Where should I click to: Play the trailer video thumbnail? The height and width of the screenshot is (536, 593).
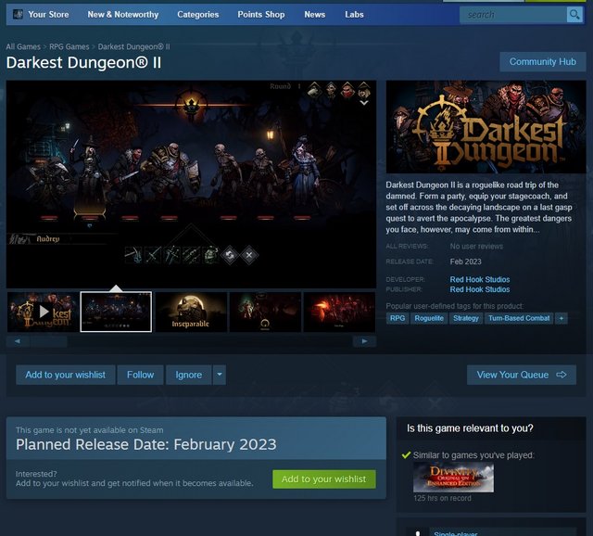click(43, 312)
